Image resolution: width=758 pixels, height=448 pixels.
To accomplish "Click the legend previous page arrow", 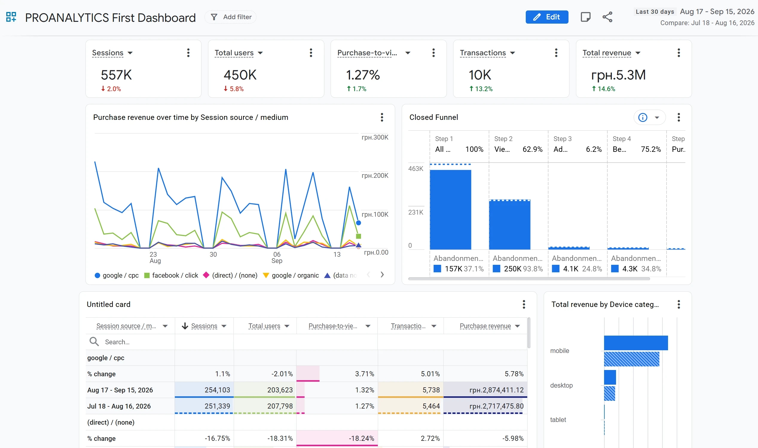I will click(368, 275).
